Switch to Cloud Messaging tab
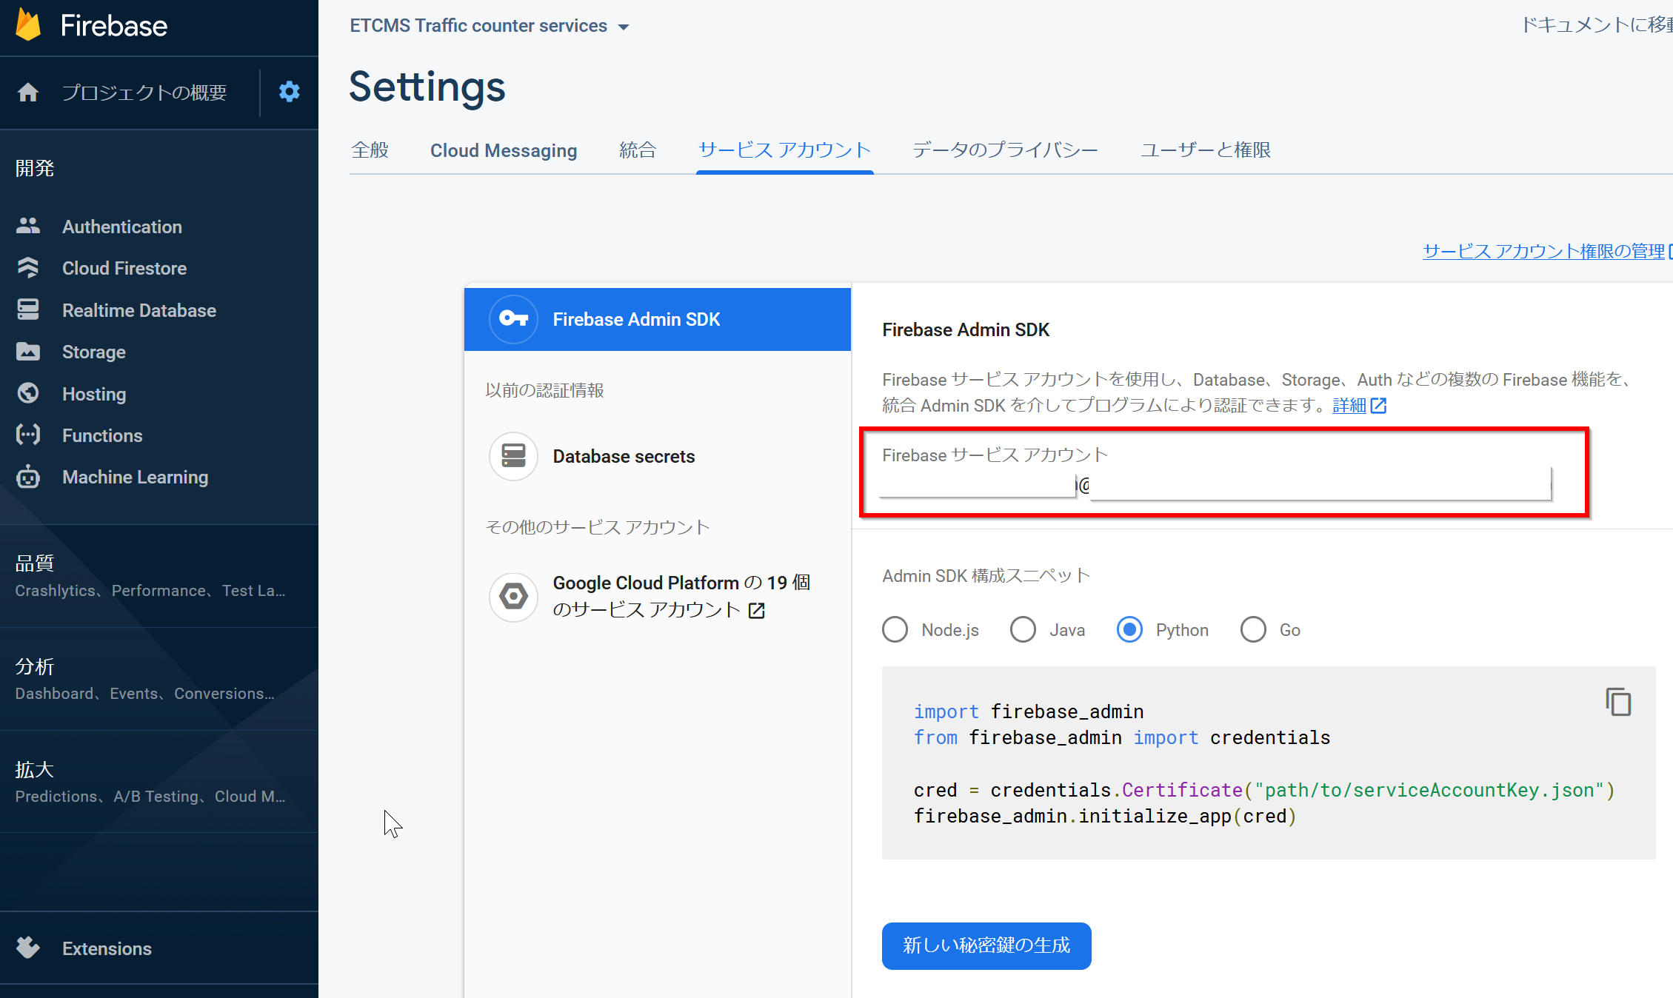This screenshot has width=1673, height=998. coord(504,150)
